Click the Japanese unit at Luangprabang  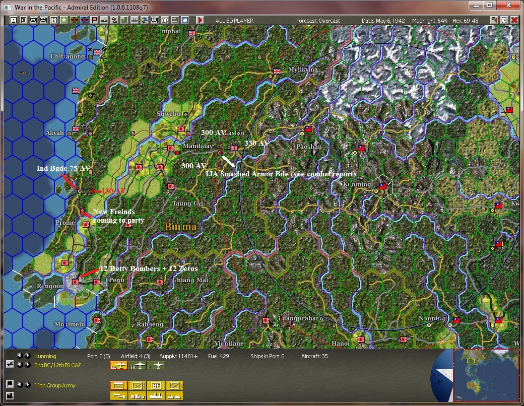pyautogui.click(x=266, y=320)
